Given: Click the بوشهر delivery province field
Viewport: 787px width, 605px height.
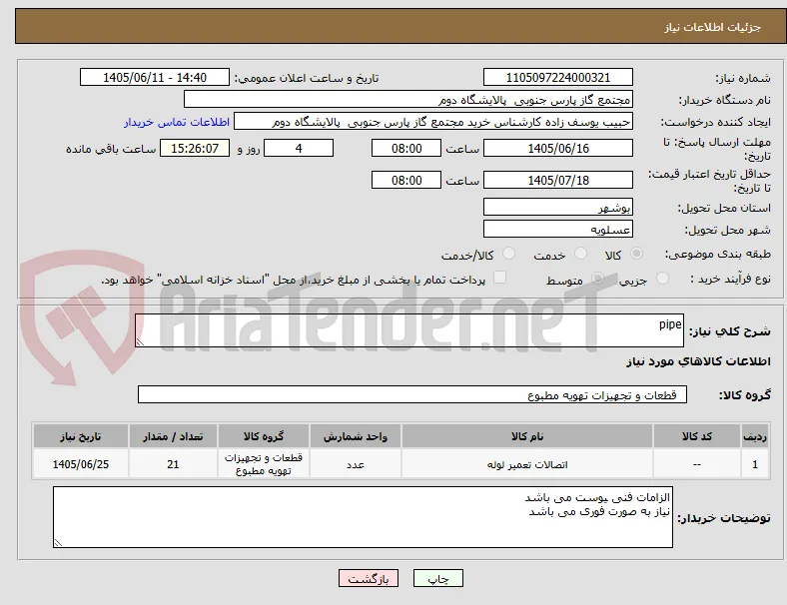Looking at the screenshot, I should 558,207.
